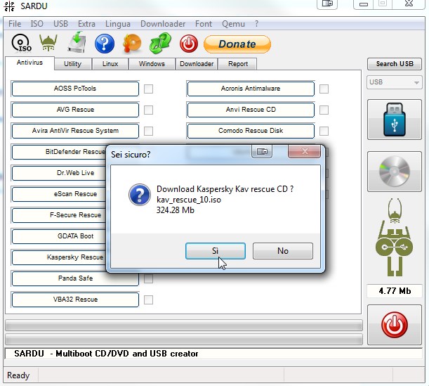Open the Qemu menu
The height and width of the screenshot is (386, 429).
pos(233,24)
